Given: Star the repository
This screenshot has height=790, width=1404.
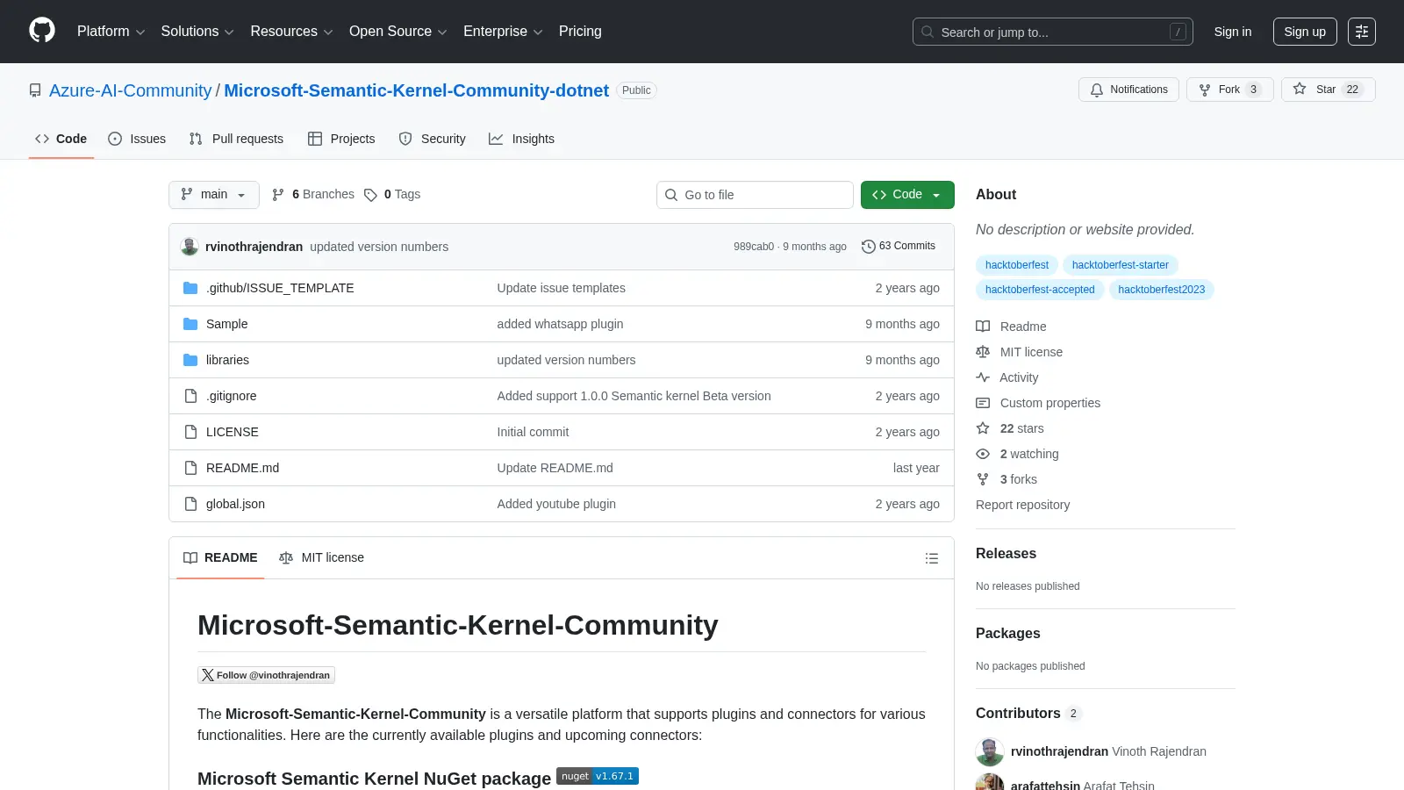Looking at the screenshot, I should pyautogui.click(x=1328, y=90).
